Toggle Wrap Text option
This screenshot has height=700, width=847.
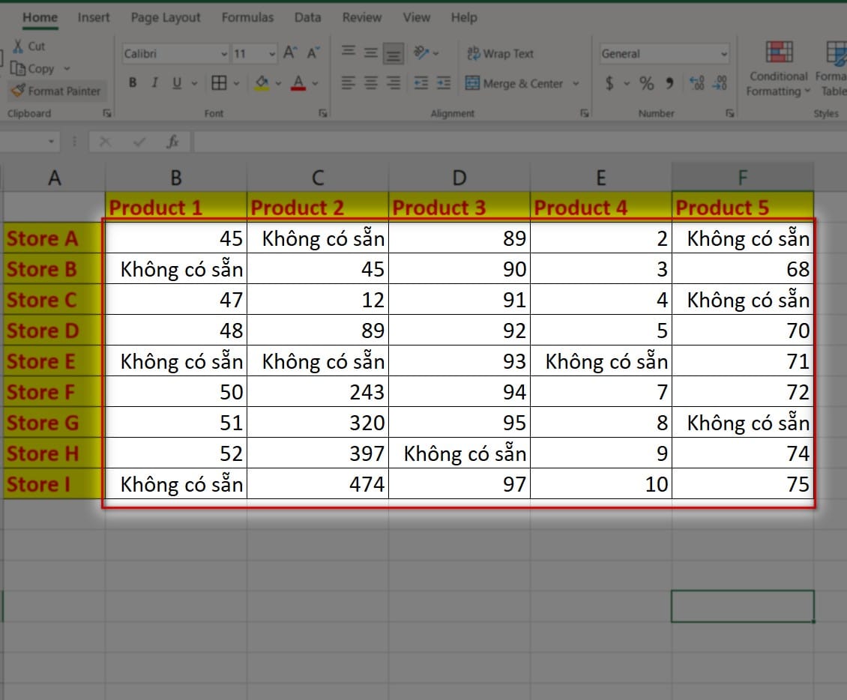[500, 54]
